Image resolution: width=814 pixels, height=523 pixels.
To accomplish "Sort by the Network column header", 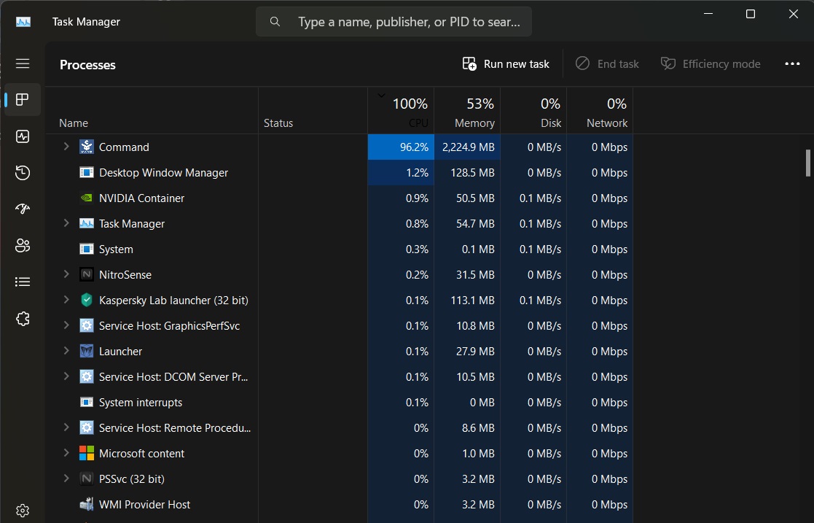I will pos(600,111).
